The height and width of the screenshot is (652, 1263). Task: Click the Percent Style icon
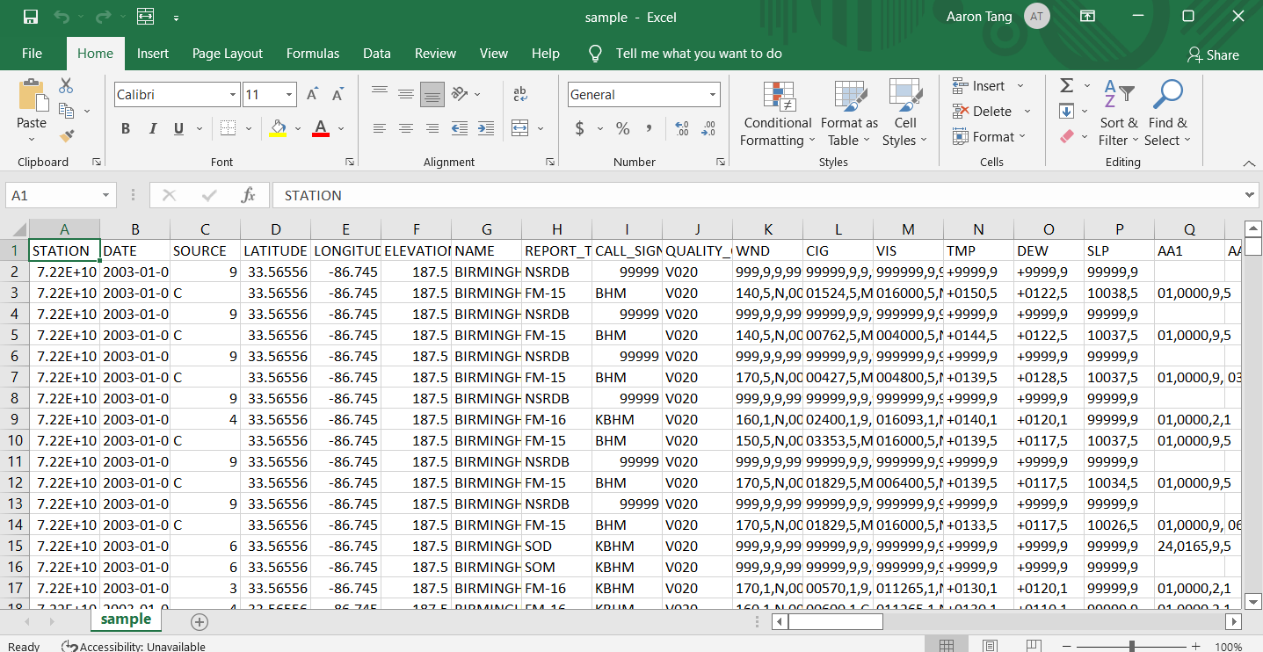click(622, 128)
